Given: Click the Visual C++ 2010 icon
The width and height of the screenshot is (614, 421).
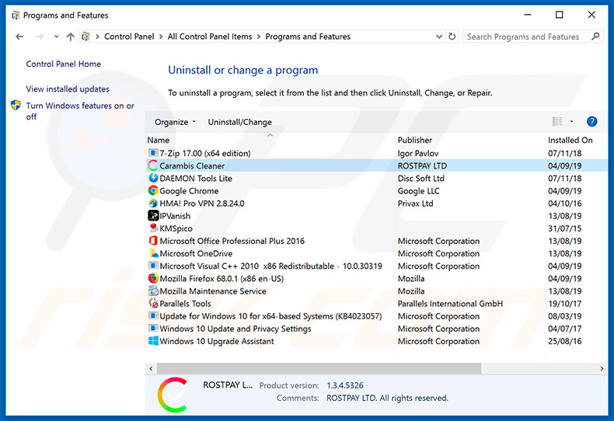Looking at the screenshot, I should (153, 266).
